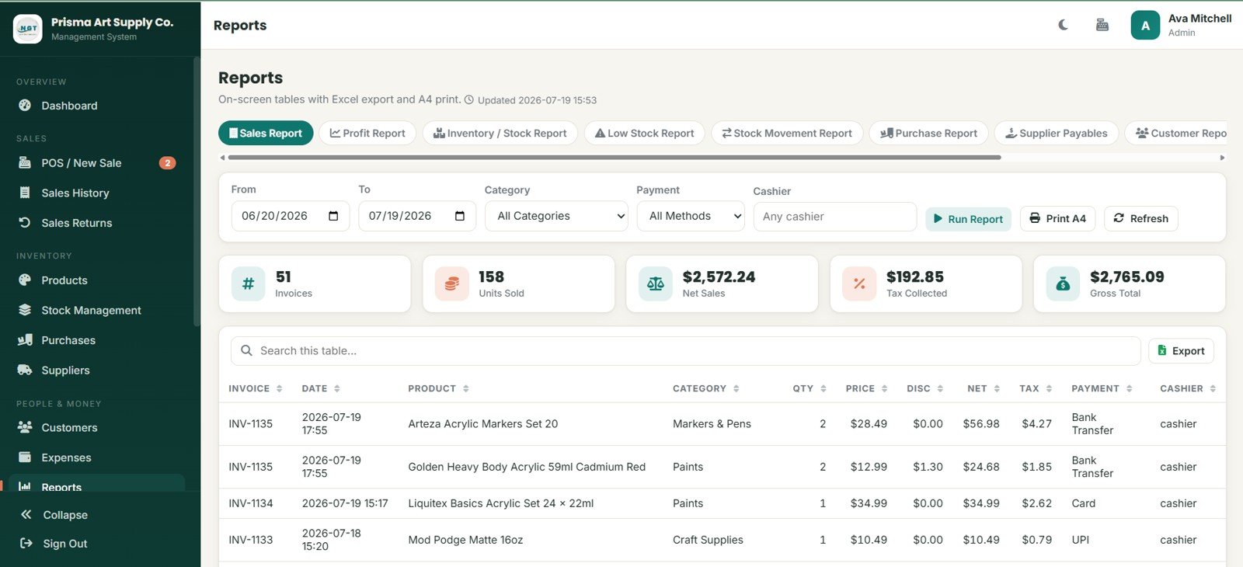Expand the All Methods payment dropdown
Viewport: 1243px width, 567px height.
coord(691,216)
